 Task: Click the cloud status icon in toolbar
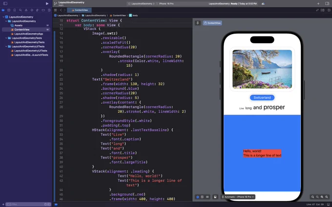263,3
